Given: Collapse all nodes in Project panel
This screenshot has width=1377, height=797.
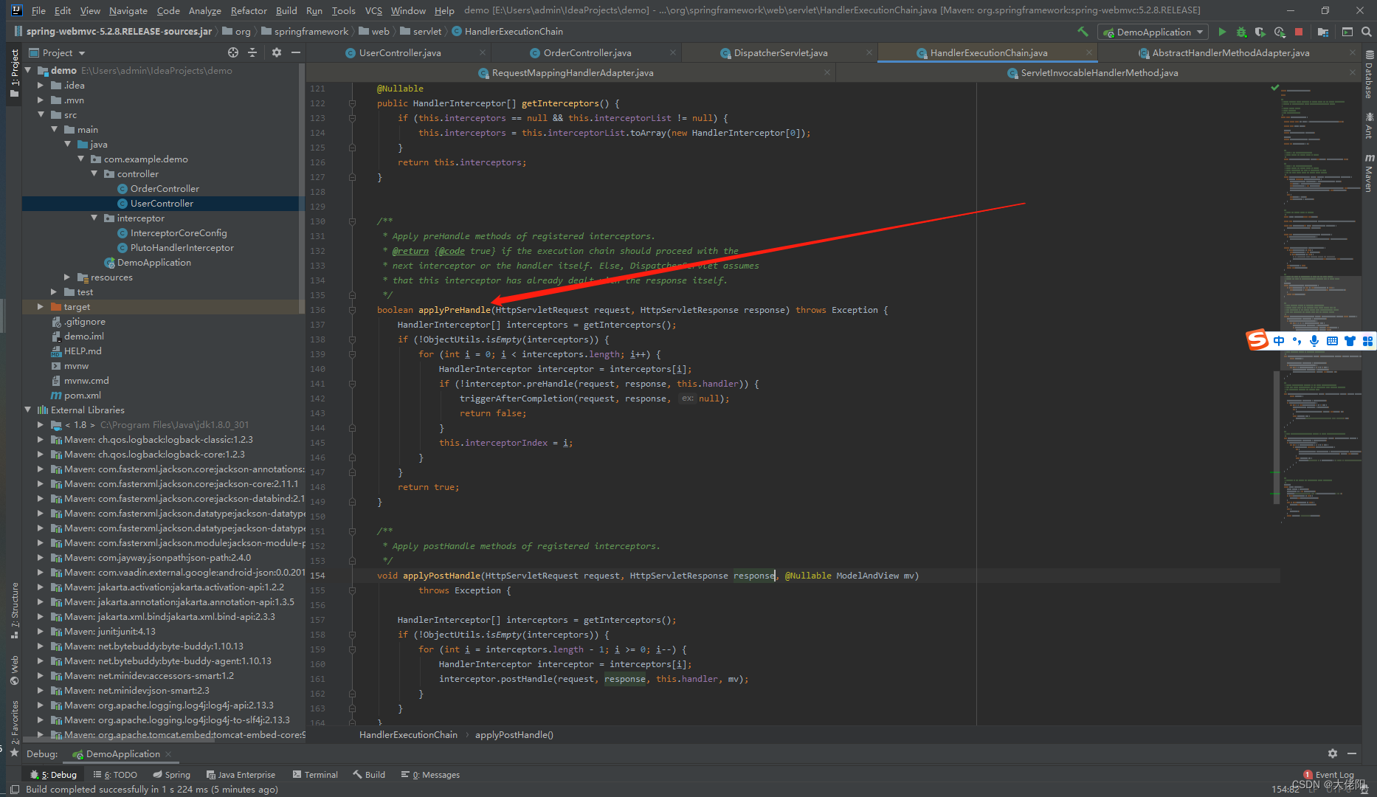Looking at the screenshot, I should tap(252, 52).
